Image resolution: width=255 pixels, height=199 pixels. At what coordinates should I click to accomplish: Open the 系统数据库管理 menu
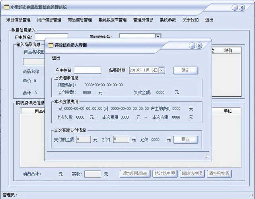click(x=112, y=20)
